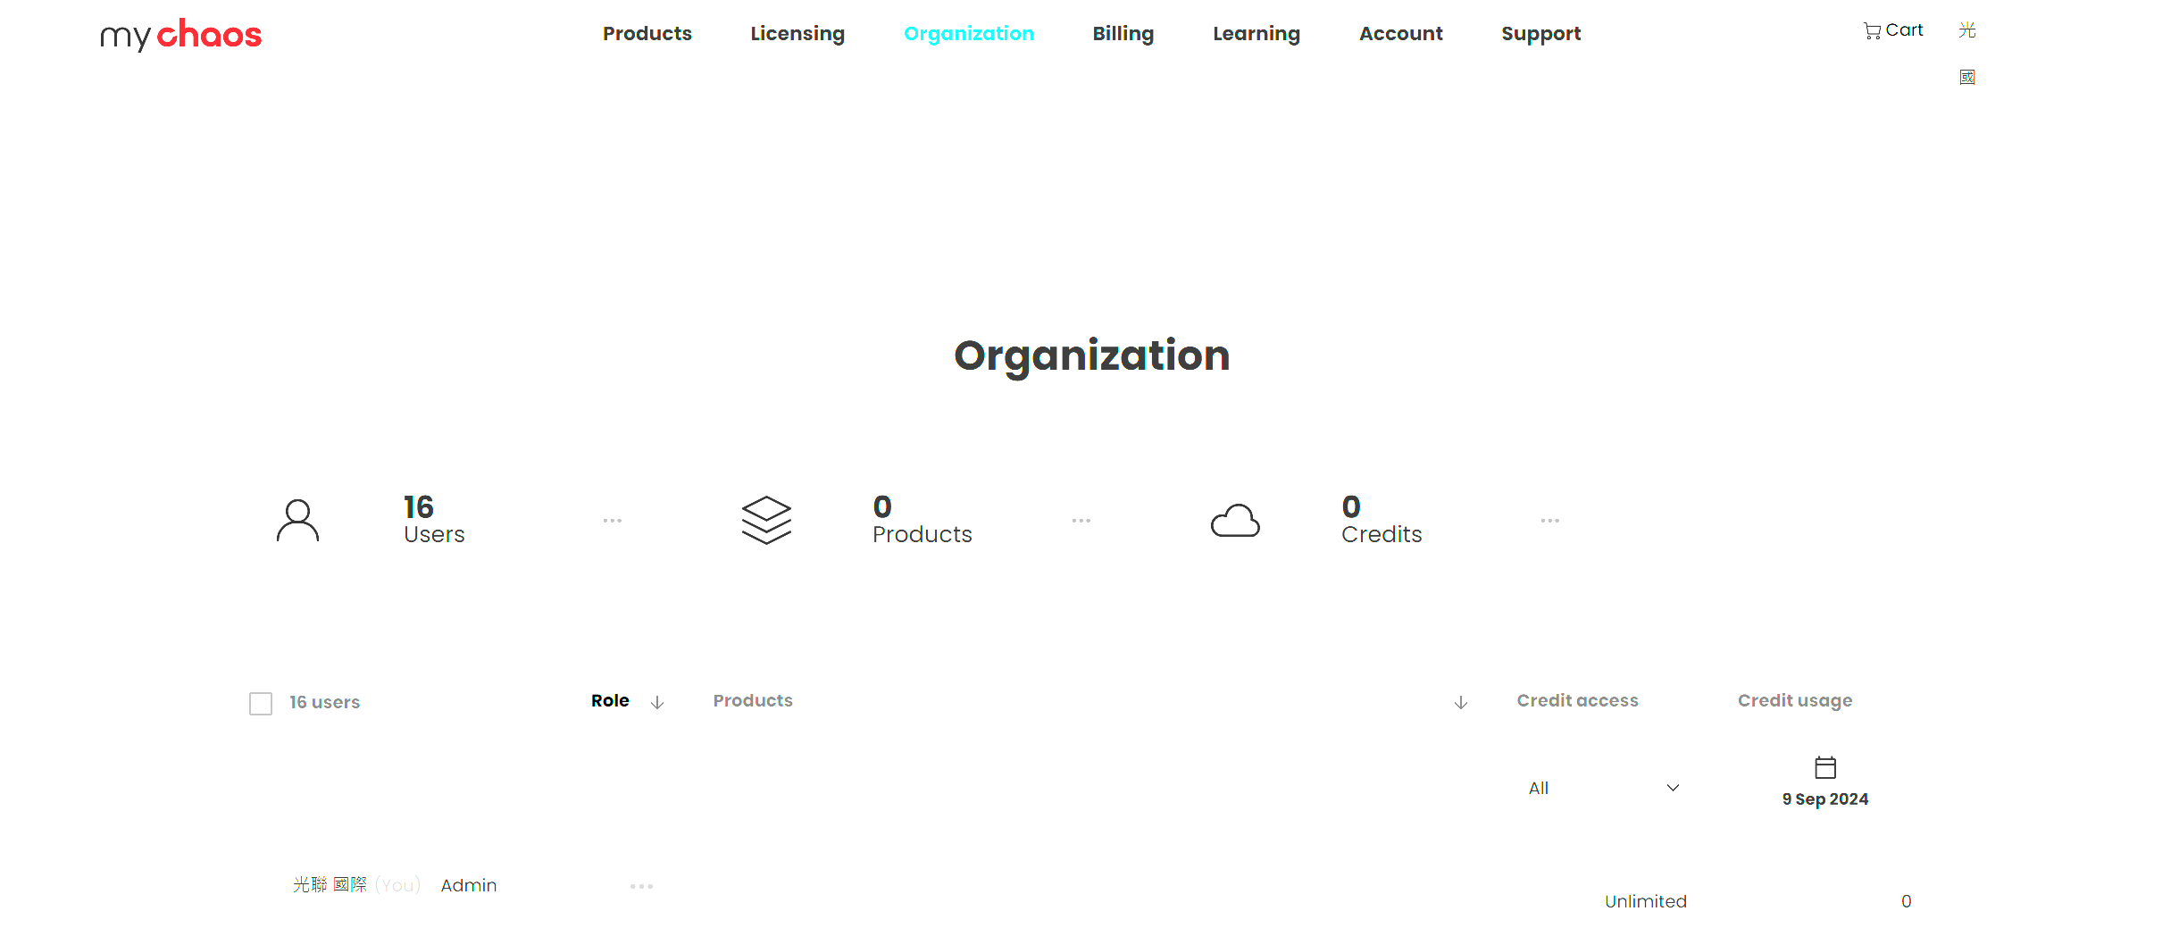This screenshot has width=2179, height=928.
Task: Select the 9 Sep 2024 date
Action: (1825, 799)
